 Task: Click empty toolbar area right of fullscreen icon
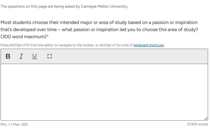pos(128,56)
